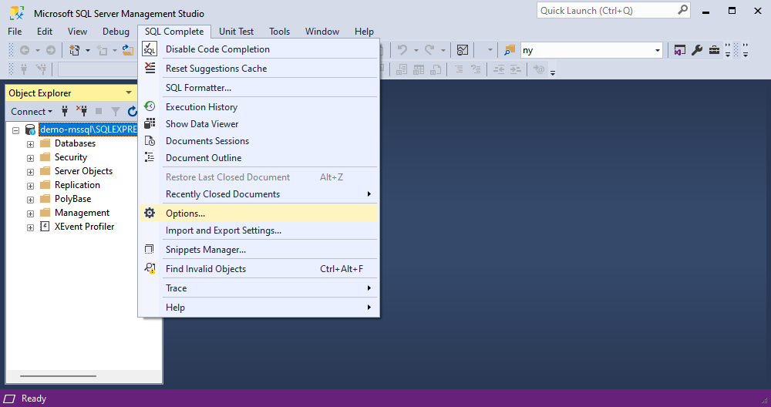The width and height of the screenshot is (771, 407).
Task: Click the wrench Properties icon in toolbar
Action: click(x=697, y=50)
